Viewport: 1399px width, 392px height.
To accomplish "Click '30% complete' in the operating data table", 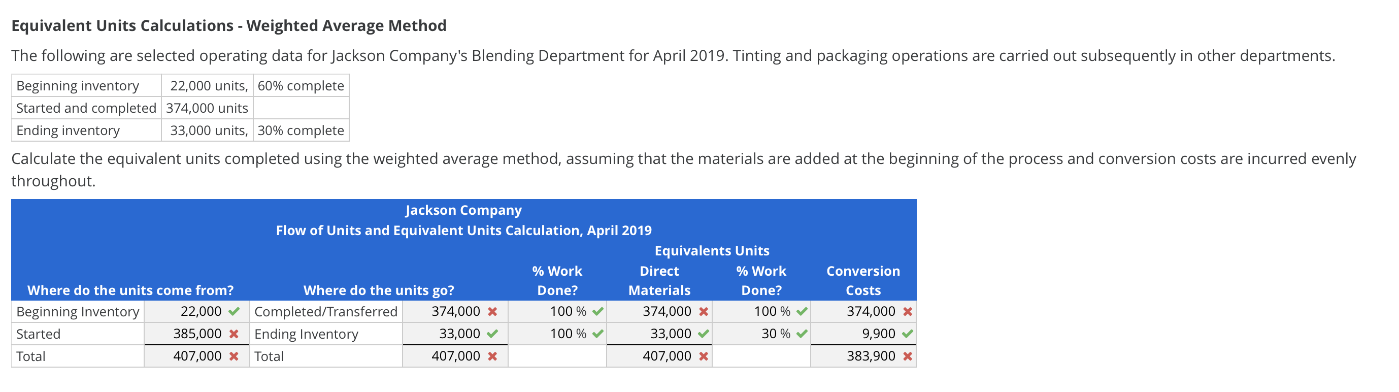I will [301, 130].
